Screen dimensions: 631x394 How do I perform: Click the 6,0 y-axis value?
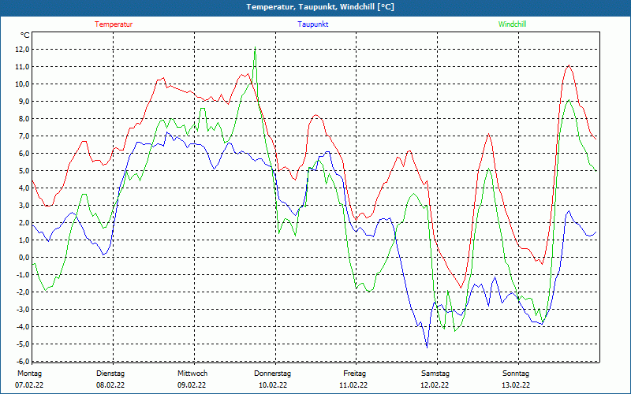(24, 153)
